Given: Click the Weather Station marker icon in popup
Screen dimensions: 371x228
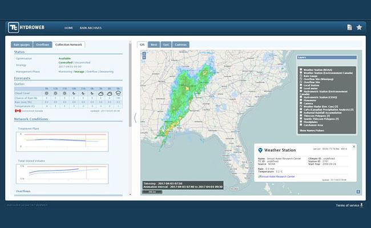Looking at the screenshot, I should point(260,150).
